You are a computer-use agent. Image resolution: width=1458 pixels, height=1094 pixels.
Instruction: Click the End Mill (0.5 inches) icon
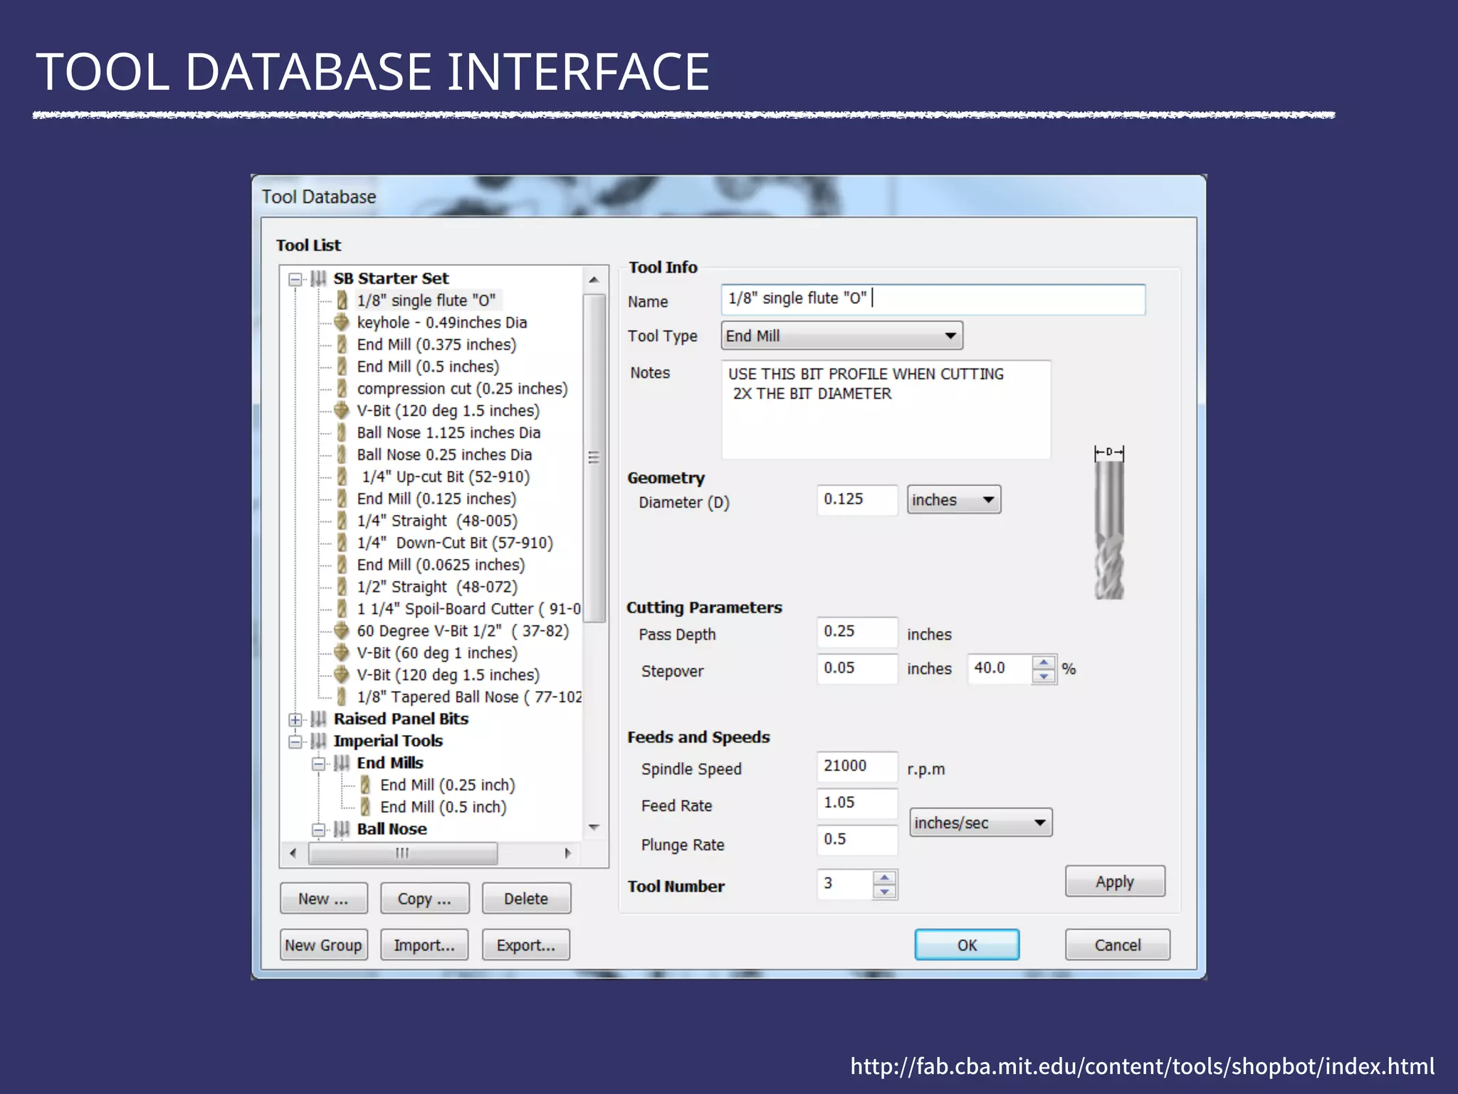coord(342,367)
